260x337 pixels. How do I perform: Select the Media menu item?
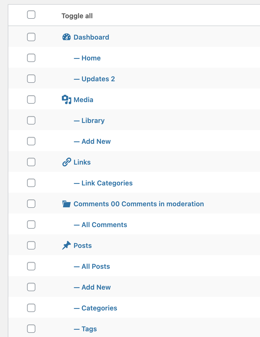(x=83, y=99)
